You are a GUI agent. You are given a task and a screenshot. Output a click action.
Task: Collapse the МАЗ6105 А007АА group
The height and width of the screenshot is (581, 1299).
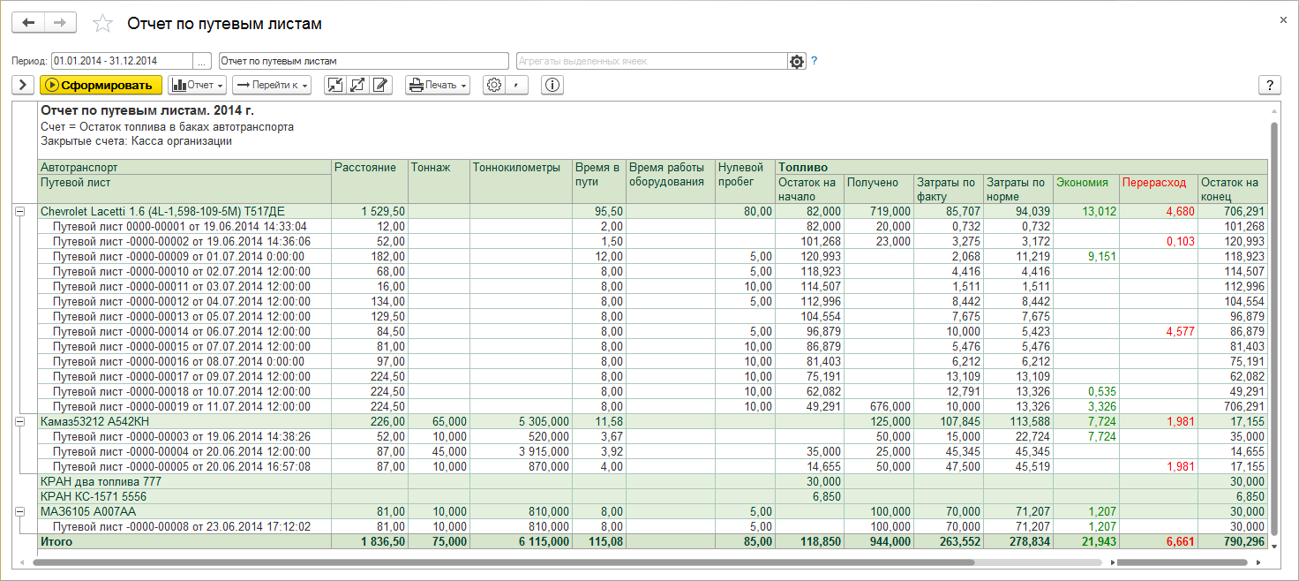pyautogui.click(x=19, y=511)
